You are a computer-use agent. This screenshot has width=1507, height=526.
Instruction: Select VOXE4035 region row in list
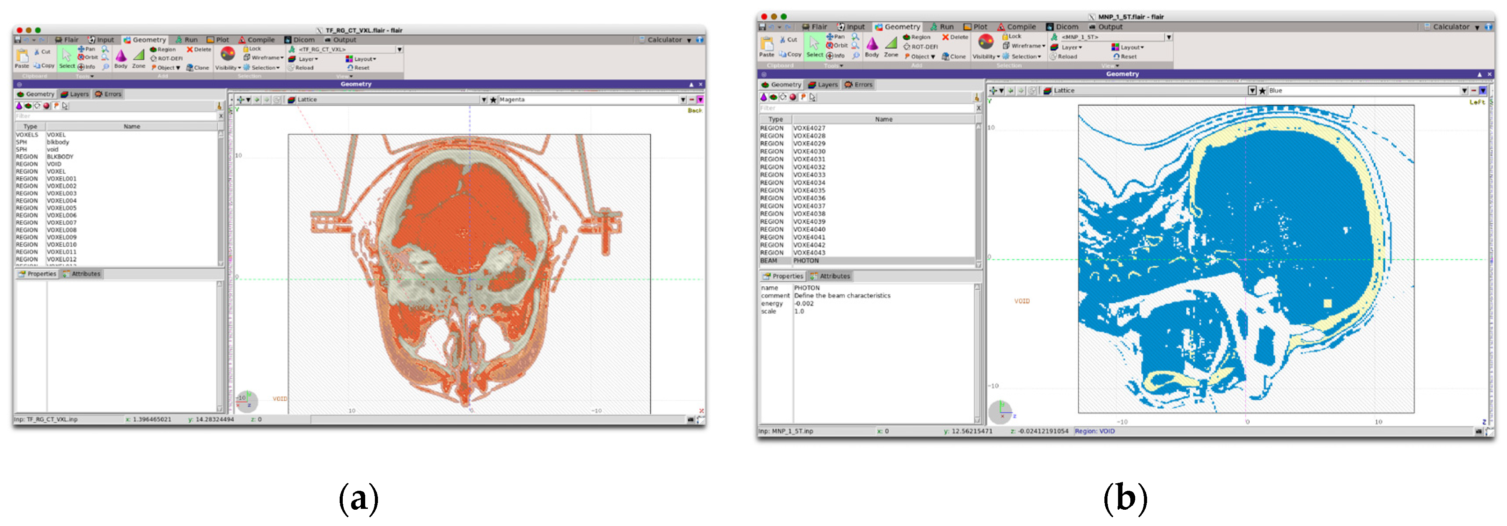[x=809, y=191]
